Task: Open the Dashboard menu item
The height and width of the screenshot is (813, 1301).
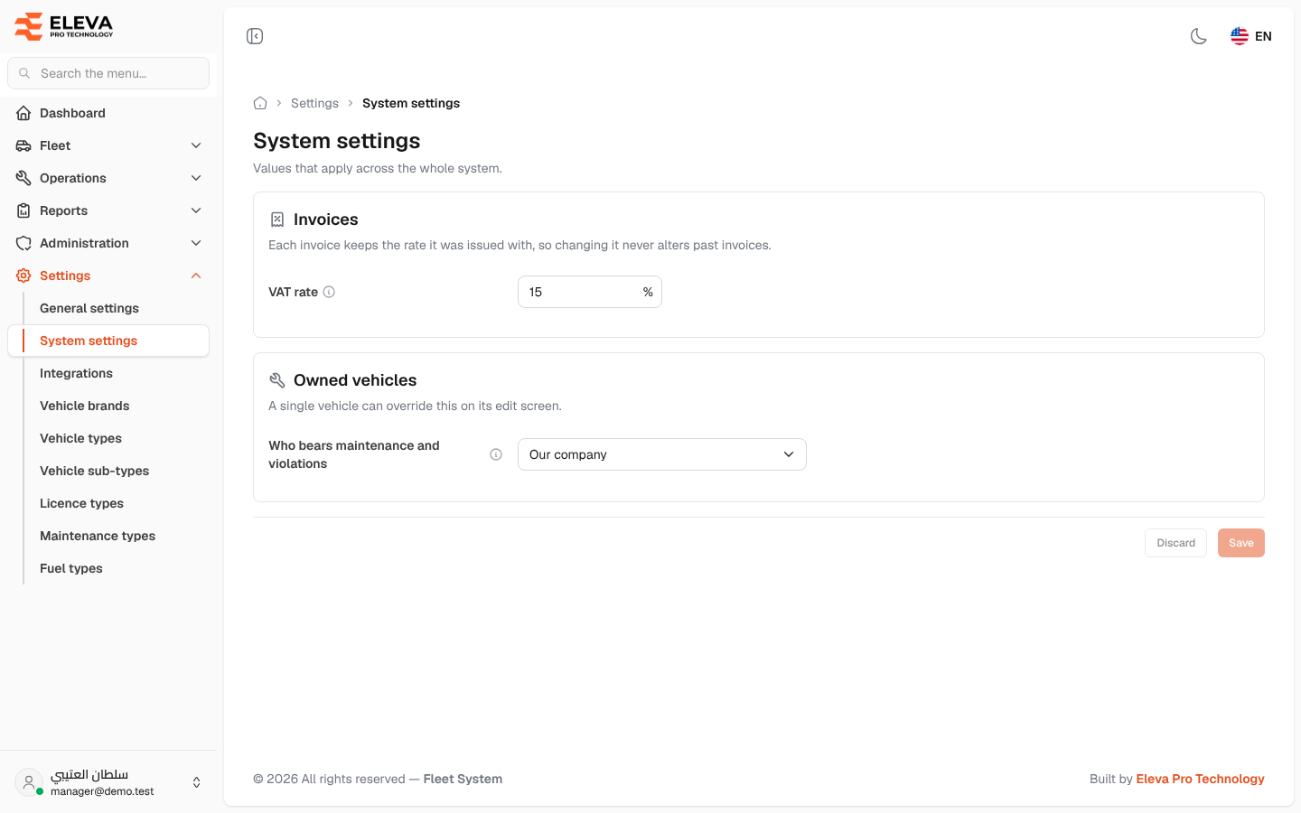Action: [108, 113]
